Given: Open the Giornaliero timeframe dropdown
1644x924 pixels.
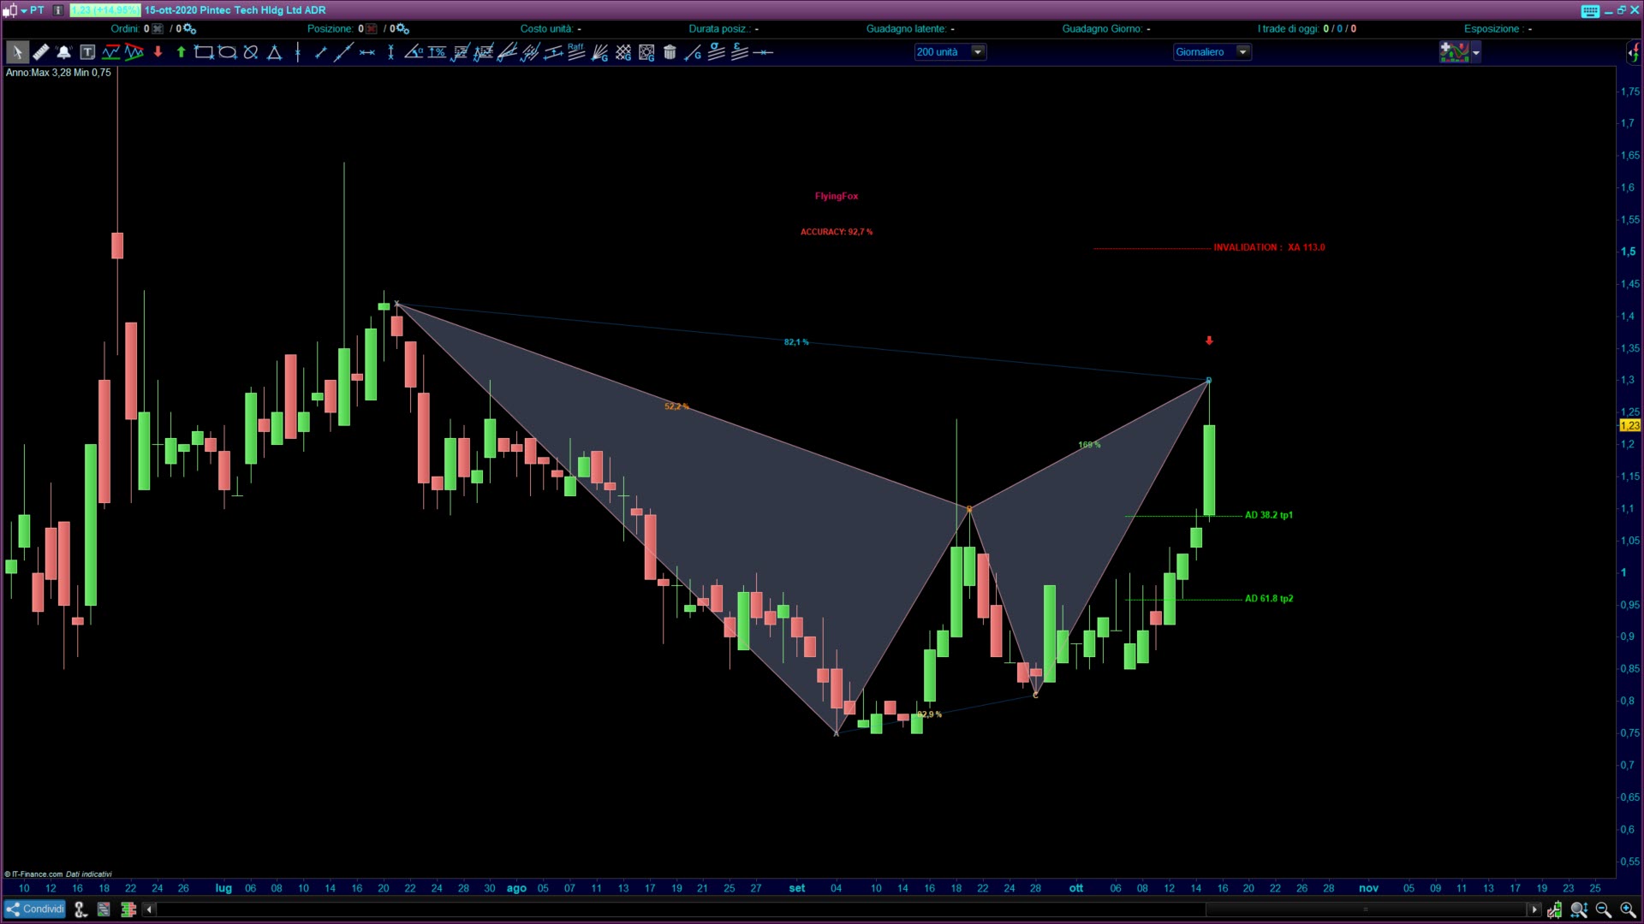Looking at the screenshot, I should 1243,52.
